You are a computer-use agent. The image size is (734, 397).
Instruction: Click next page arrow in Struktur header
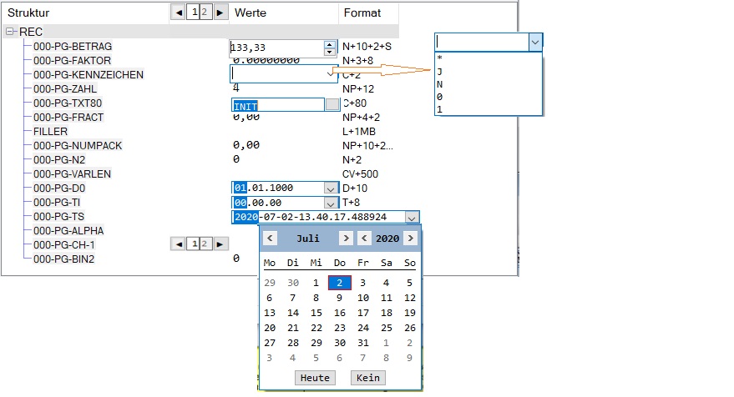click(x=220, y=13)
